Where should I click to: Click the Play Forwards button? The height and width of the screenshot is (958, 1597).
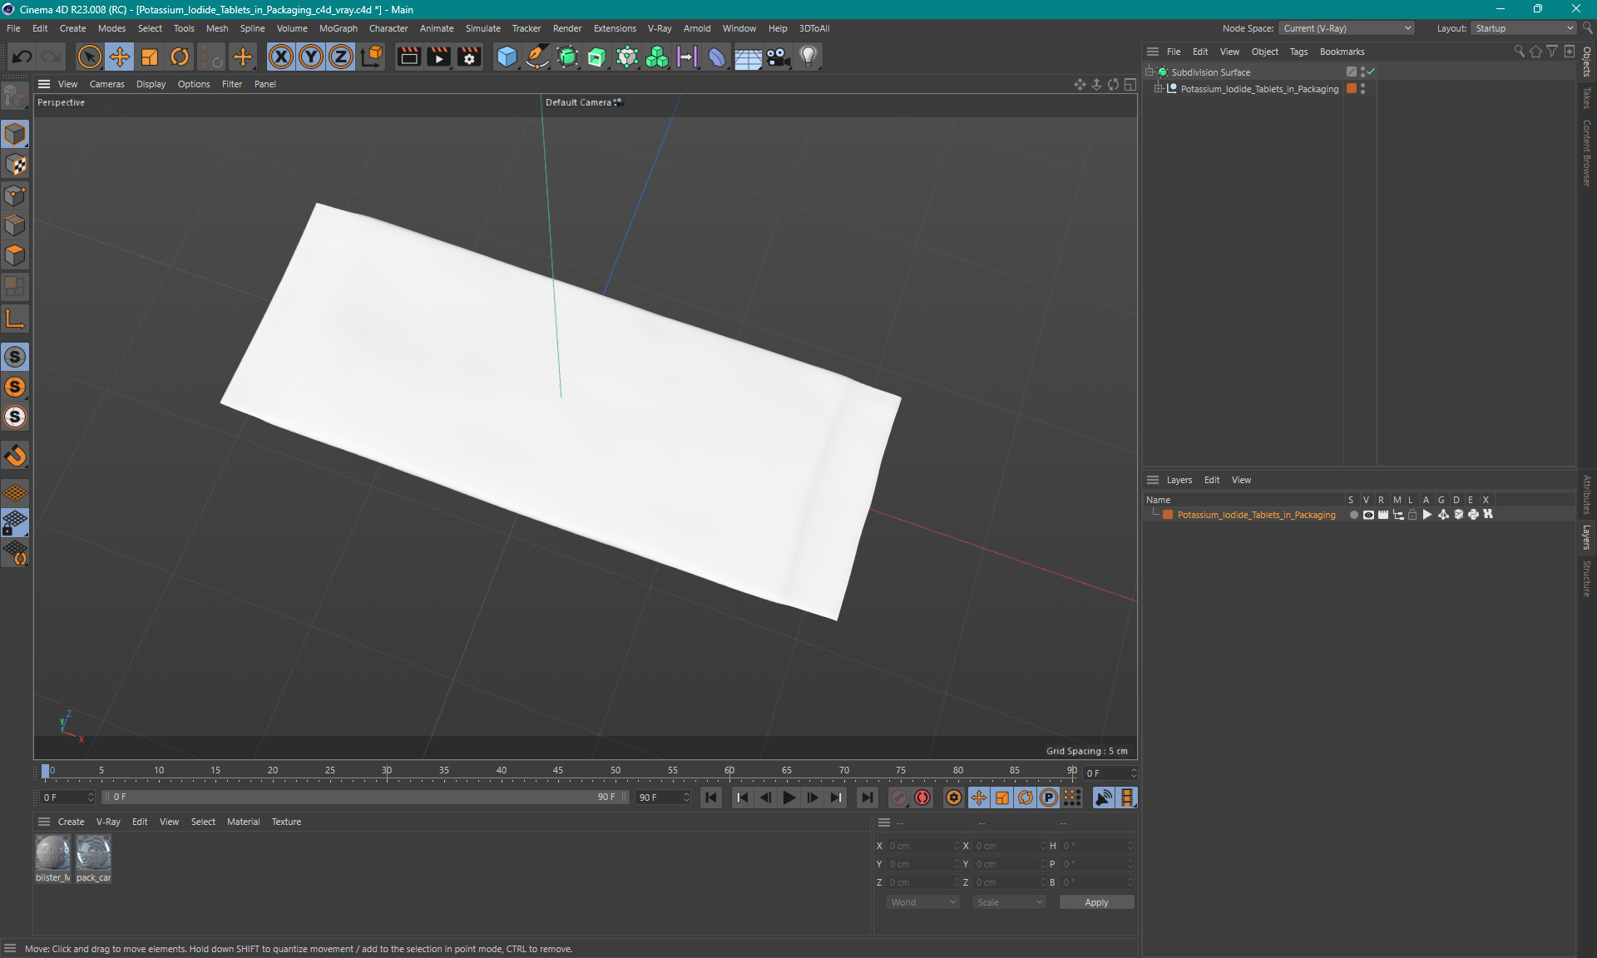click(x=789, y=798)
